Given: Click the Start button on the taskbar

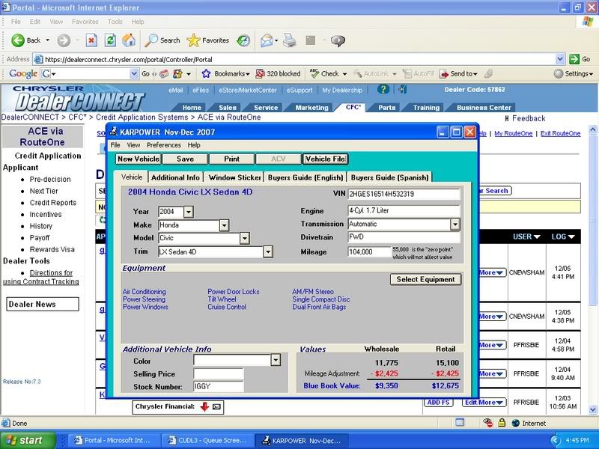Looking at the screenshot, I should tap(27, 441).
